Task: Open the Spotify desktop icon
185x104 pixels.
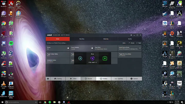Action: tap(11, 44)
